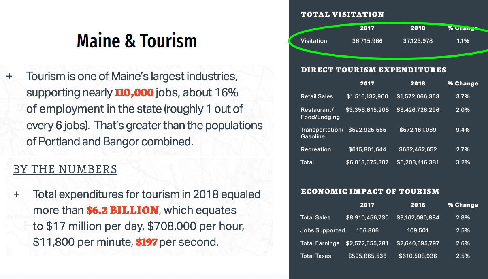Select the red '110,000' jobs figure
This screenshot has height=279, width=488.
(x=134, y=93)
